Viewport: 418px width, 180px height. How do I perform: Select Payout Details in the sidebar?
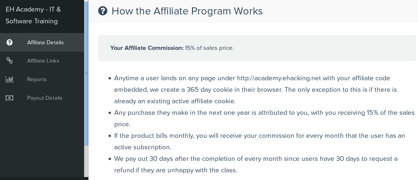pyautogui.click(x=42, y=98)
